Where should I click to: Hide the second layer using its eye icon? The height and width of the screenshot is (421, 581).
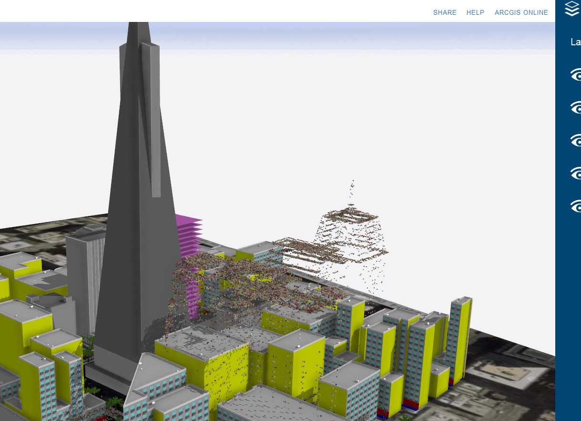coord(577,107)
